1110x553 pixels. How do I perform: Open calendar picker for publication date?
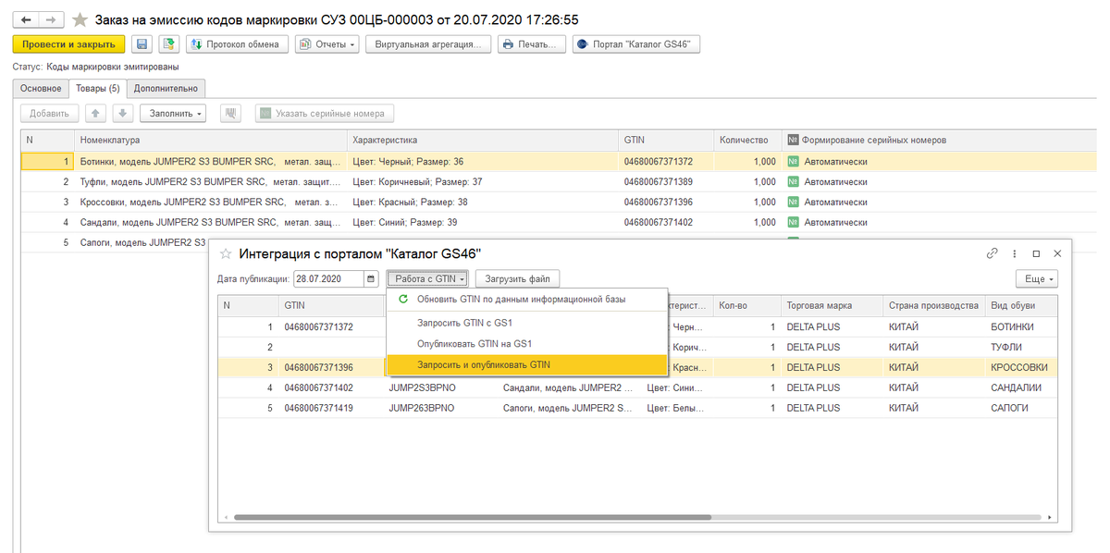(371, 279)
